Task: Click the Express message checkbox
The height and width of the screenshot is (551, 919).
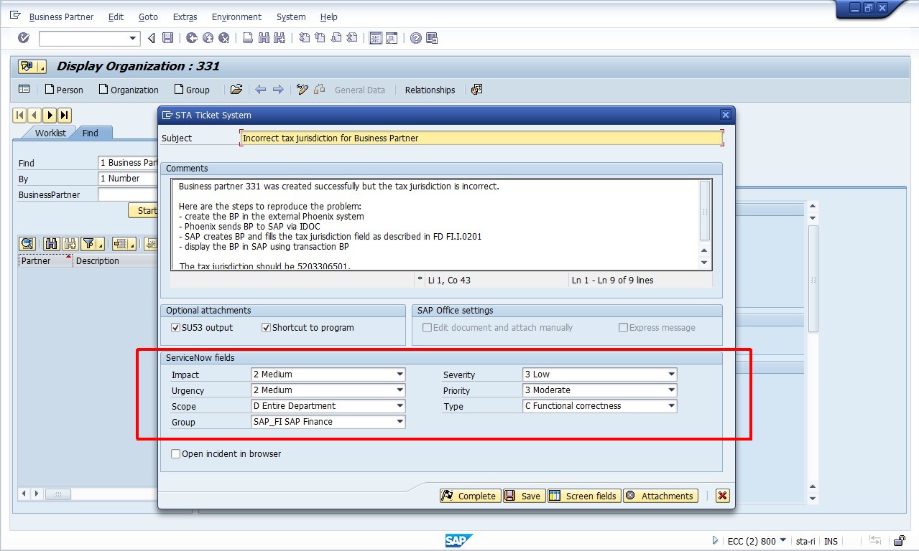Action: pyautogui.click(x=623, y=328)
